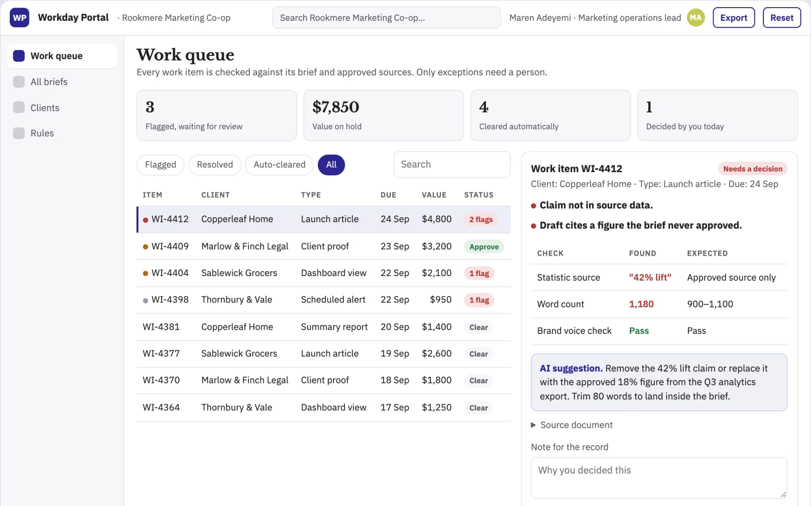Image resolution: width=811 pixels, height=506 pixels.
Task: Switch to the Flagged filter
Action: point(160,165)
